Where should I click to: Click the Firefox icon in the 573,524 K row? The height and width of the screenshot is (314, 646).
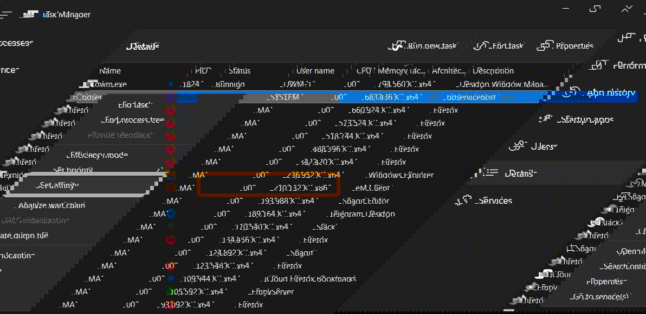[x=170, y=123]
